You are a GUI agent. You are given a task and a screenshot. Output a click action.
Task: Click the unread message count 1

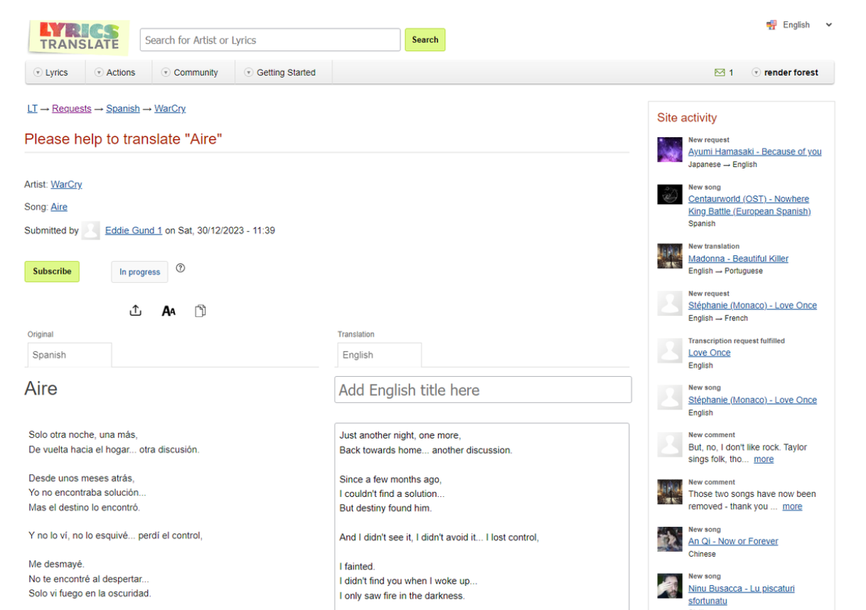731,73
